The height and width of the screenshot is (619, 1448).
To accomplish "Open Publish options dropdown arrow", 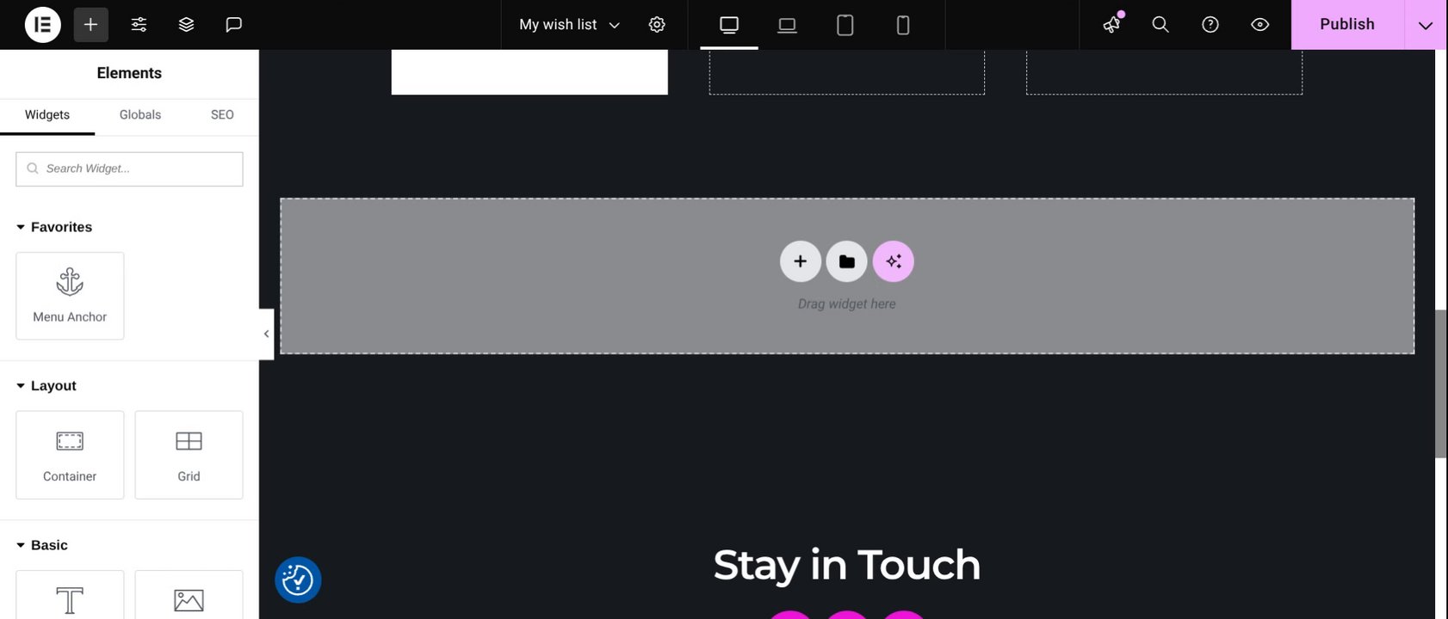I will 1426,25.
